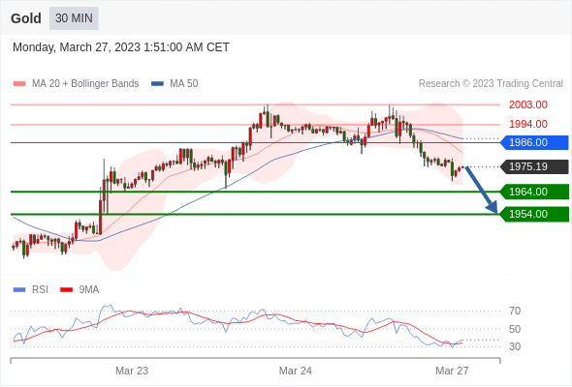Screen dimensions: 572x387
Task: Click the 'Mar 24' date axis label
Action: click(x=296, y=371)
